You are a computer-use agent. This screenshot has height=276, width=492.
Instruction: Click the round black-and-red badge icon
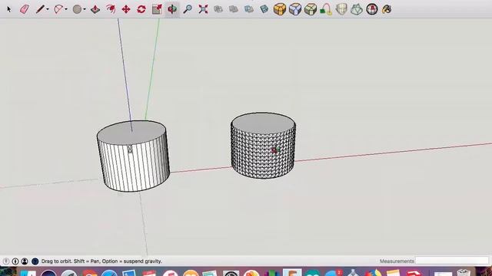point(372,9)
